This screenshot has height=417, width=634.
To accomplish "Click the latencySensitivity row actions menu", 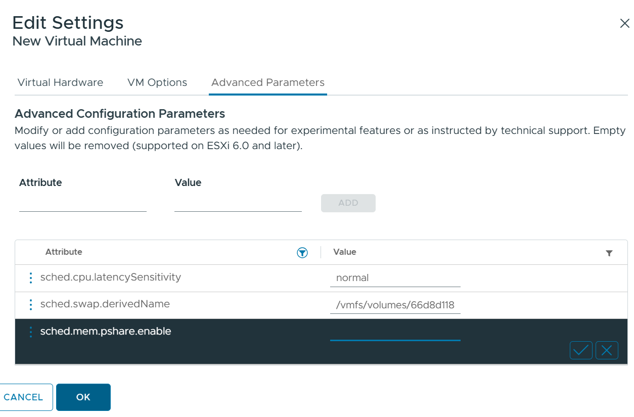I will (30, 277).
